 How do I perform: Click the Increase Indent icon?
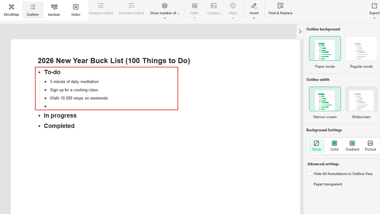coord(101,9)
